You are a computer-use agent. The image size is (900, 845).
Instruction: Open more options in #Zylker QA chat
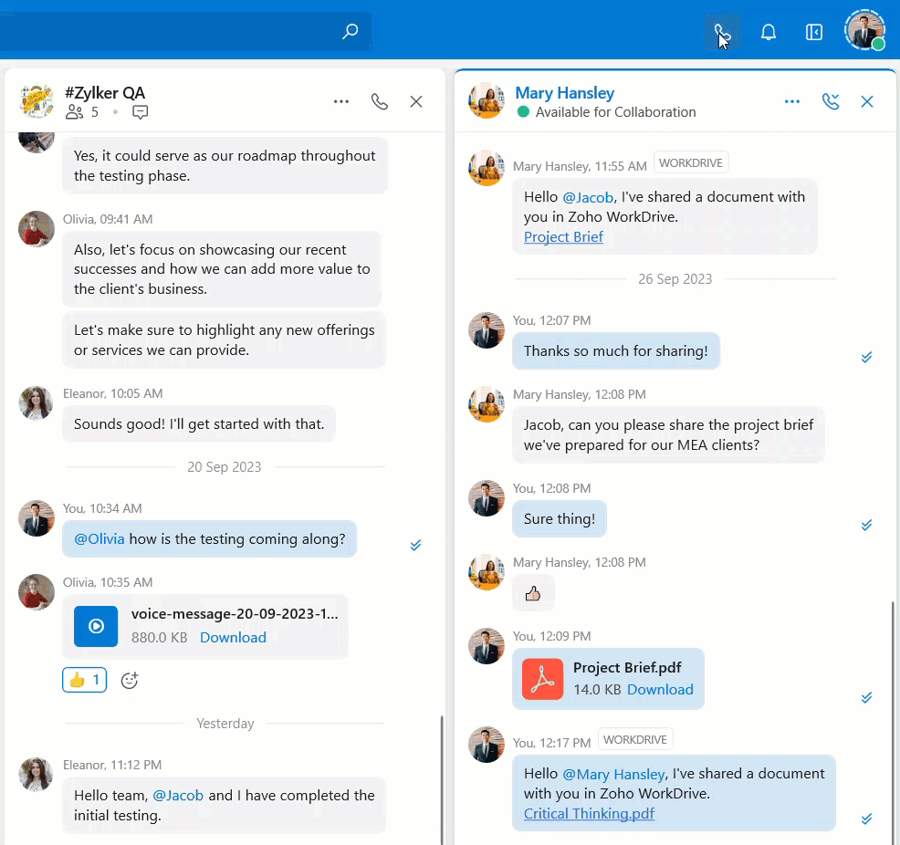click(x=341, y=101)
